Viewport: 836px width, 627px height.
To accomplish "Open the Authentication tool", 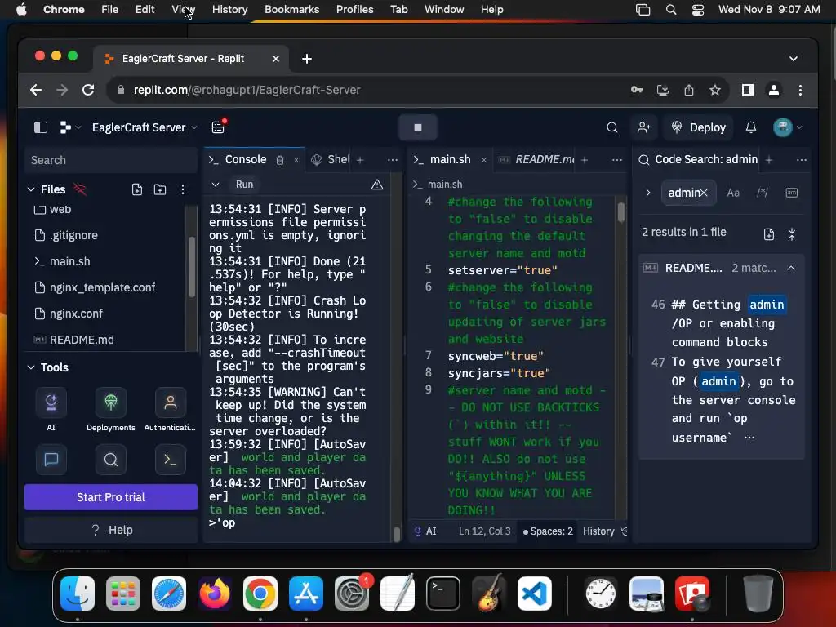I will (170, 409).
